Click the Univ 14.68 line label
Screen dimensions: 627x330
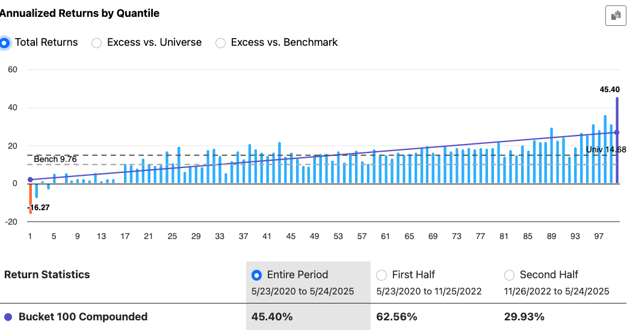607,149
